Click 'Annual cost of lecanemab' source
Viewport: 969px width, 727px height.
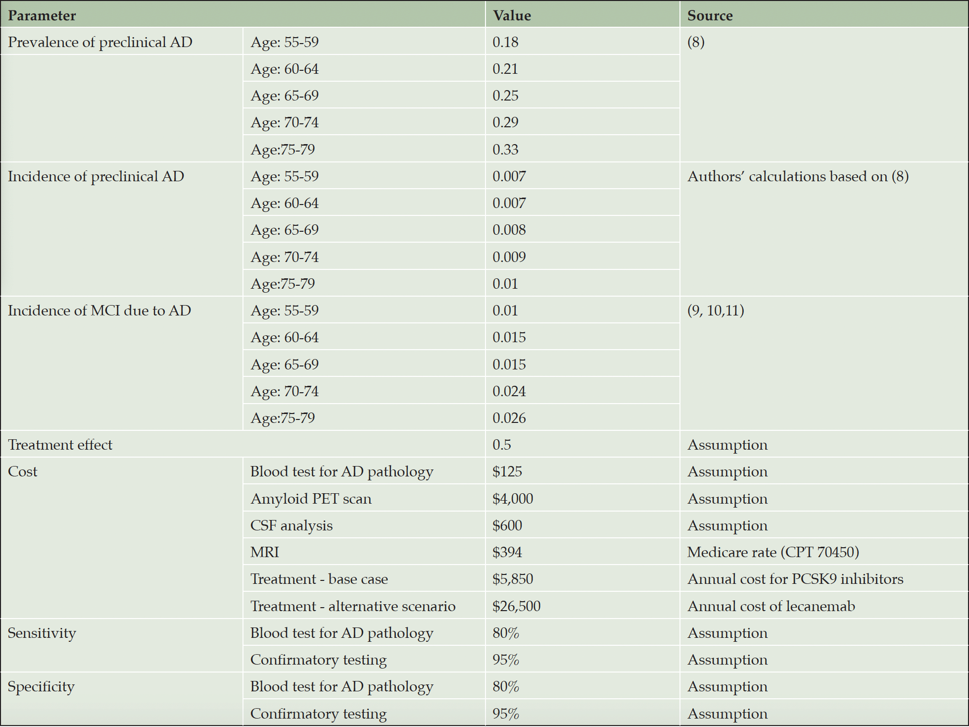771,607
